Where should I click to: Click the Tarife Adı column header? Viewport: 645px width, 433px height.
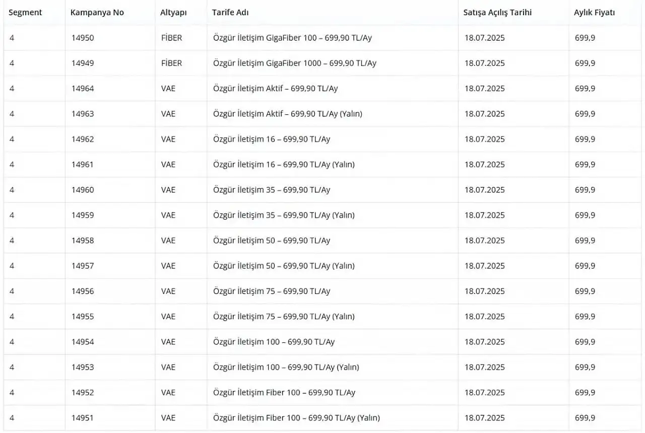coord(230,13)
